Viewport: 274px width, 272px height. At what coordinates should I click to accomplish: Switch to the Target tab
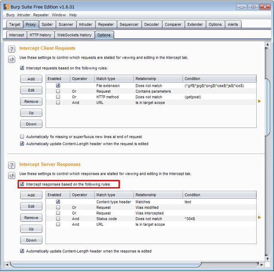pyautogui.click(x=15, y=24)
